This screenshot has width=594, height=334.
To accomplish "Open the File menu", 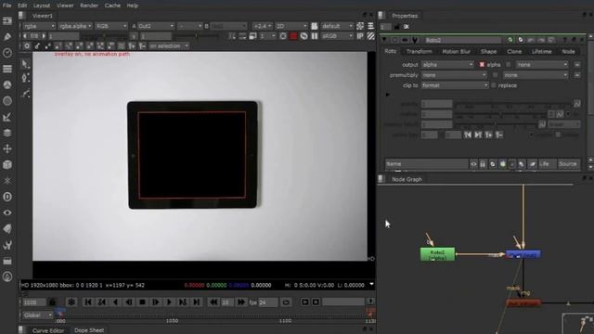I will 6,6.
